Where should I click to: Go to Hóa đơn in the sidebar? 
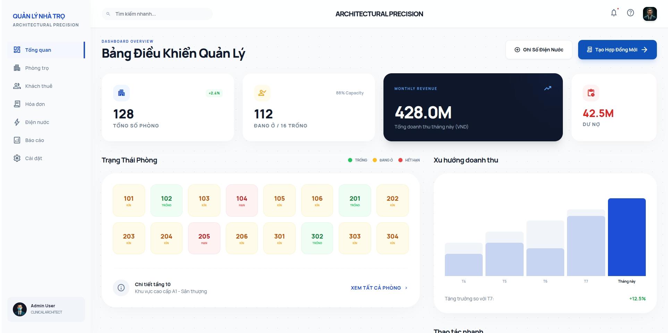[35, 104]
